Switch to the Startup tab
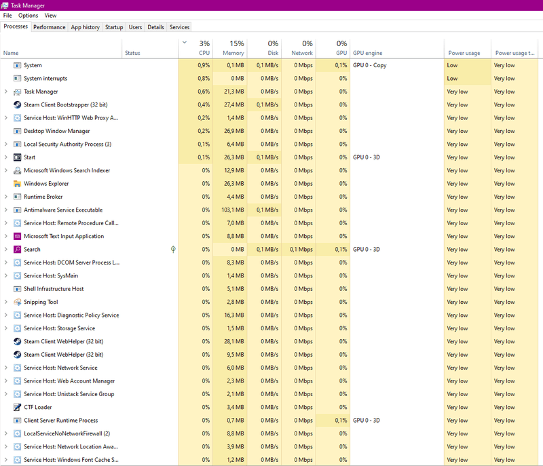This screenshot has width=543, height=466. (x=114, y=27)
